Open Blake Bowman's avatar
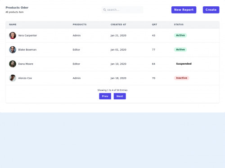225x168 pixels. (13, 50)
